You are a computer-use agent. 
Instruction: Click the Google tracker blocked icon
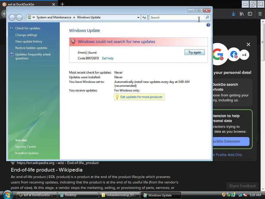coord(218,54)
